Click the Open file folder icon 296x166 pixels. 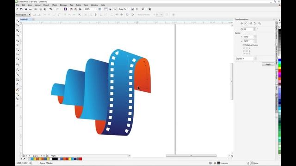coord(22,9)
